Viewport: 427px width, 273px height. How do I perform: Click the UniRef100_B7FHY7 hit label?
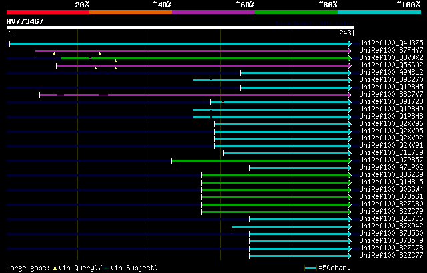point(391,50)
